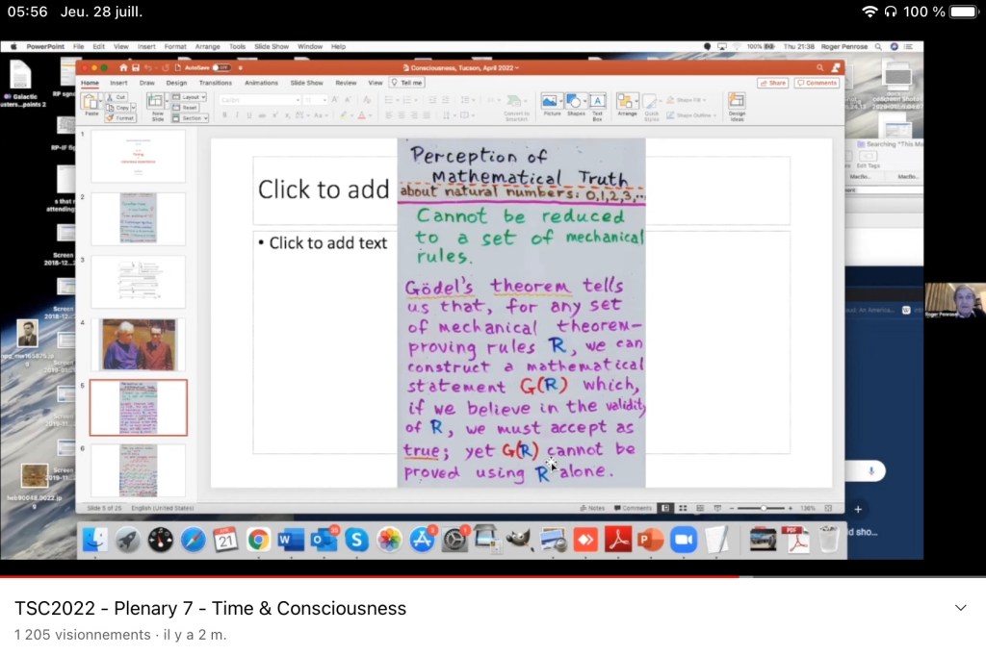Expand the Layout dropdown
The width and height of the screenshot is (986, 656).
[191, 97]
